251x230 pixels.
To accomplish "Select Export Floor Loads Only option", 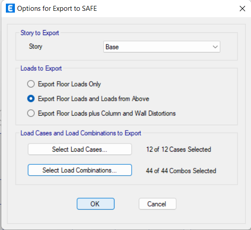I will (64, 84).
